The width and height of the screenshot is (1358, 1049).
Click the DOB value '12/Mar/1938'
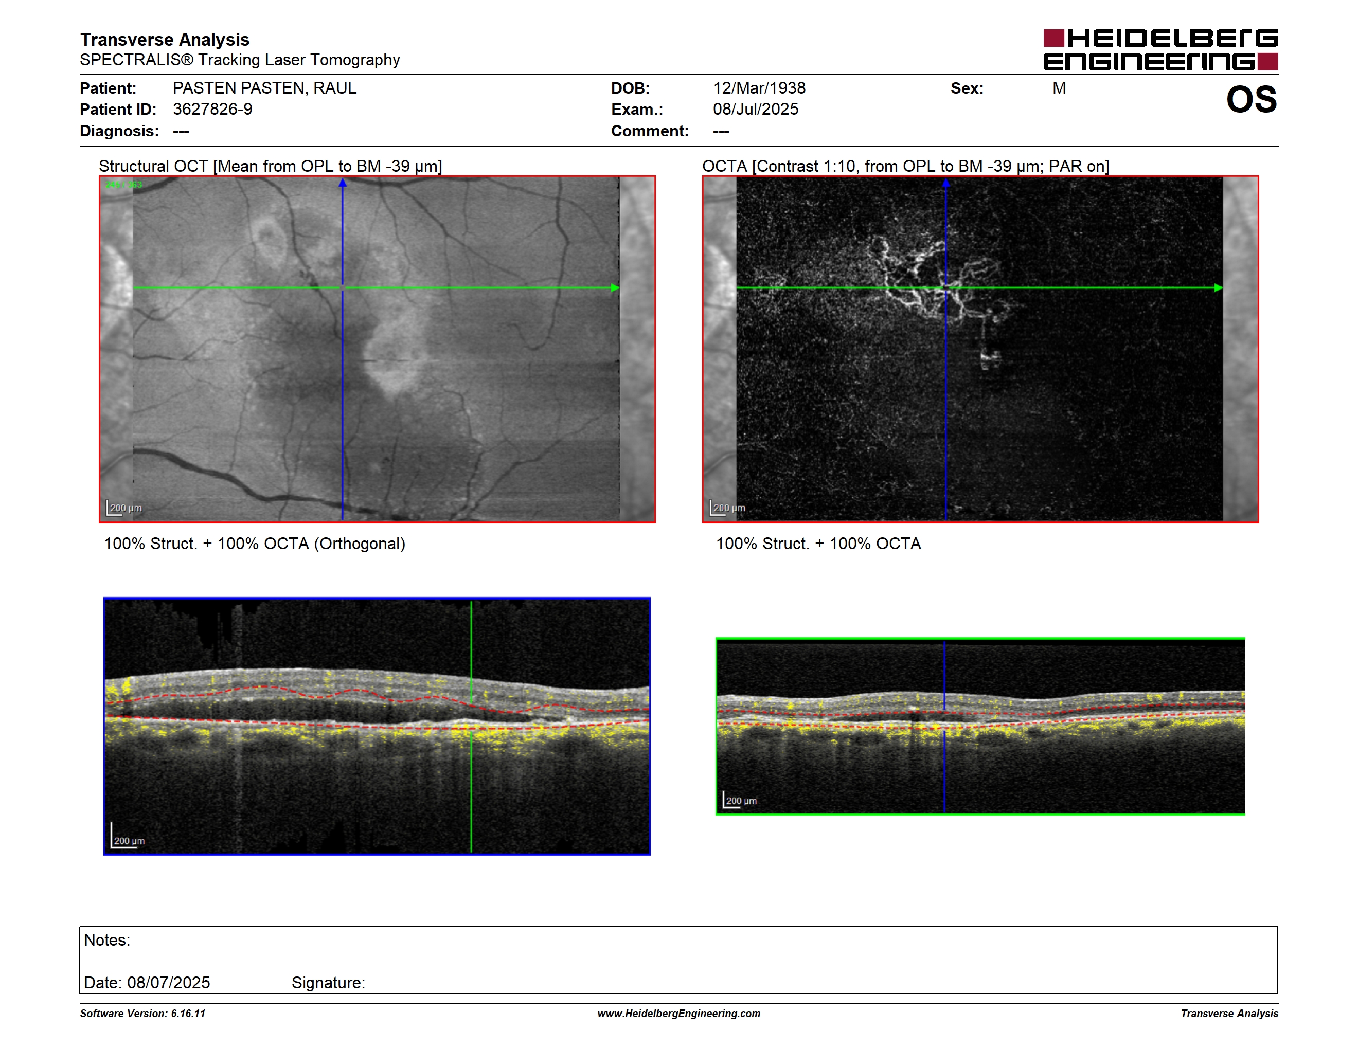point(759,88)
